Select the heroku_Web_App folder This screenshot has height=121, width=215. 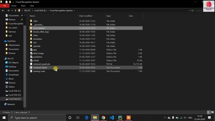(x=86, y=32)
